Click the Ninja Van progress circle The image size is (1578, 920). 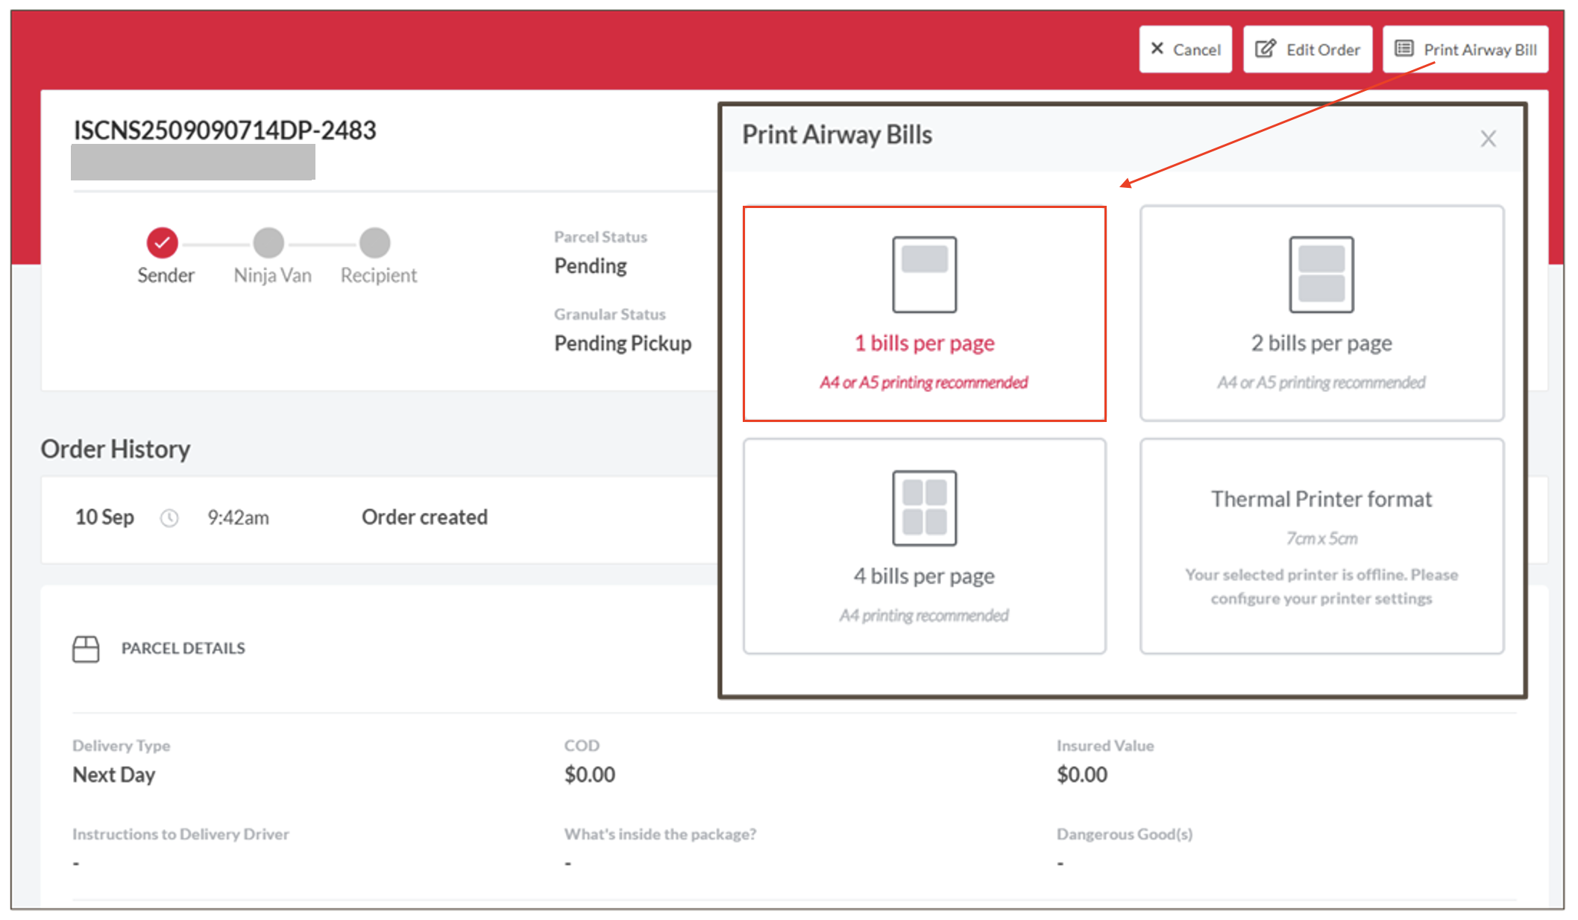[x=268, y=242]
